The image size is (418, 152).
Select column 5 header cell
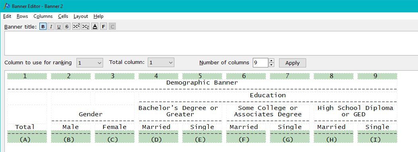200,76
